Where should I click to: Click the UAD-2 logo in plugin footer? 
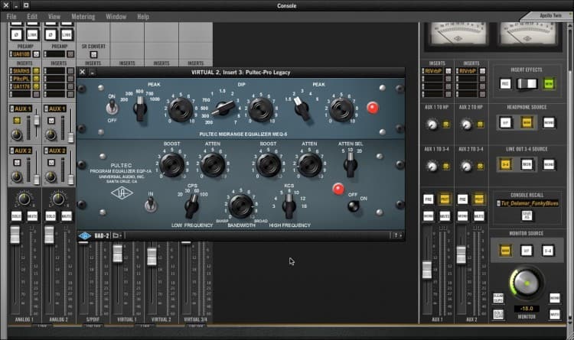coord(84,236)
